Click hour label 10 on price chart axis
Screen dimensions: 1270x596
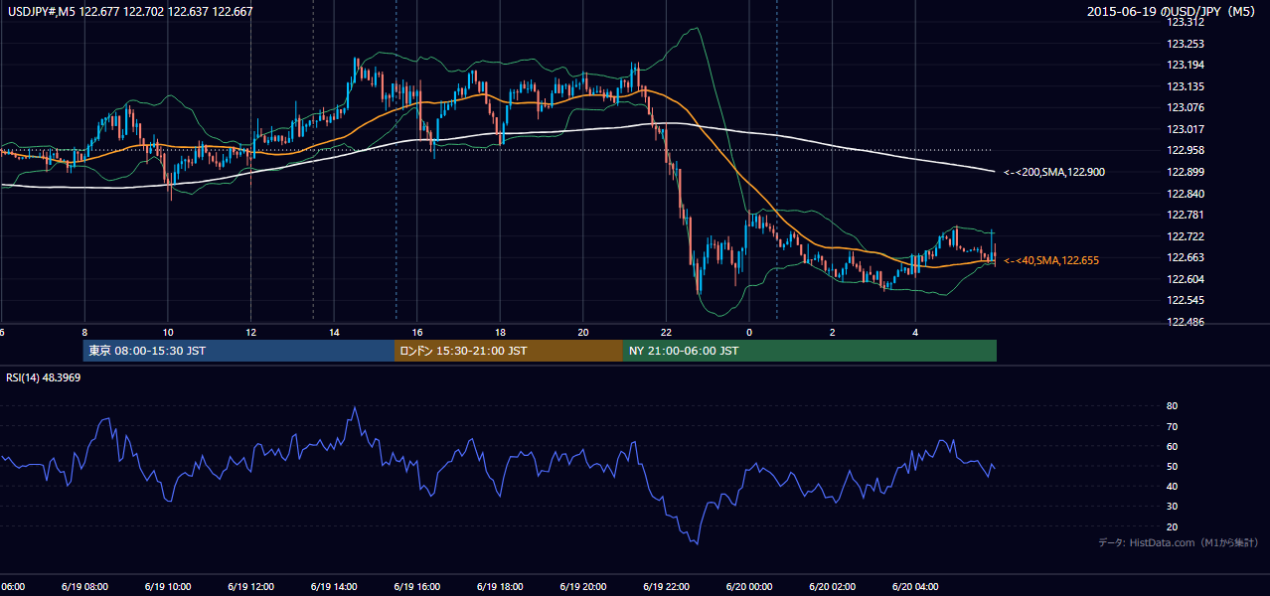point(168,333)
